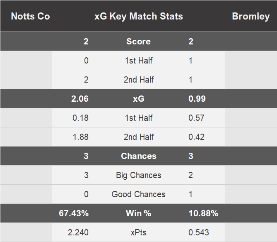Click Bromley 2nd Half xG 0.42
This screenshot has height=242, width=277.
pos(197,137)
